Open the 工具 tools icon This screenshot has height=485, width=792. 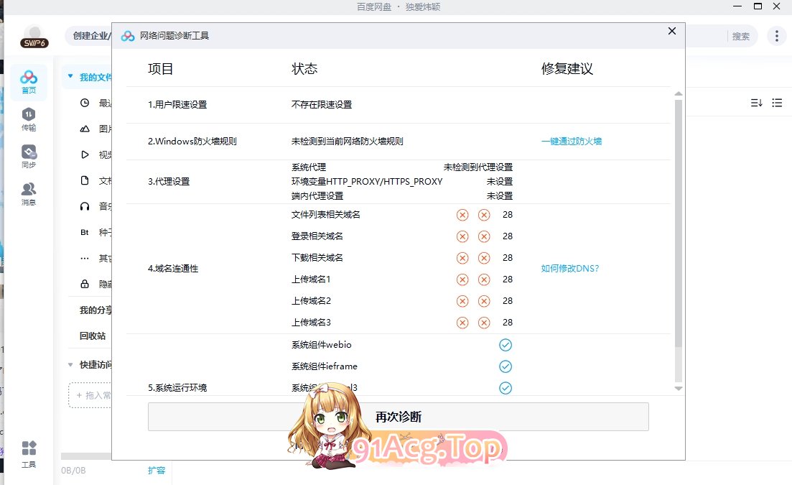click(x=29, y=454)
